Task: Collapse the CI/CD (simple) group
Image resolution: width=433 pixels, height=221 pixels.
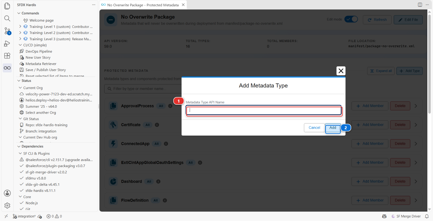Action: (20, 45)
